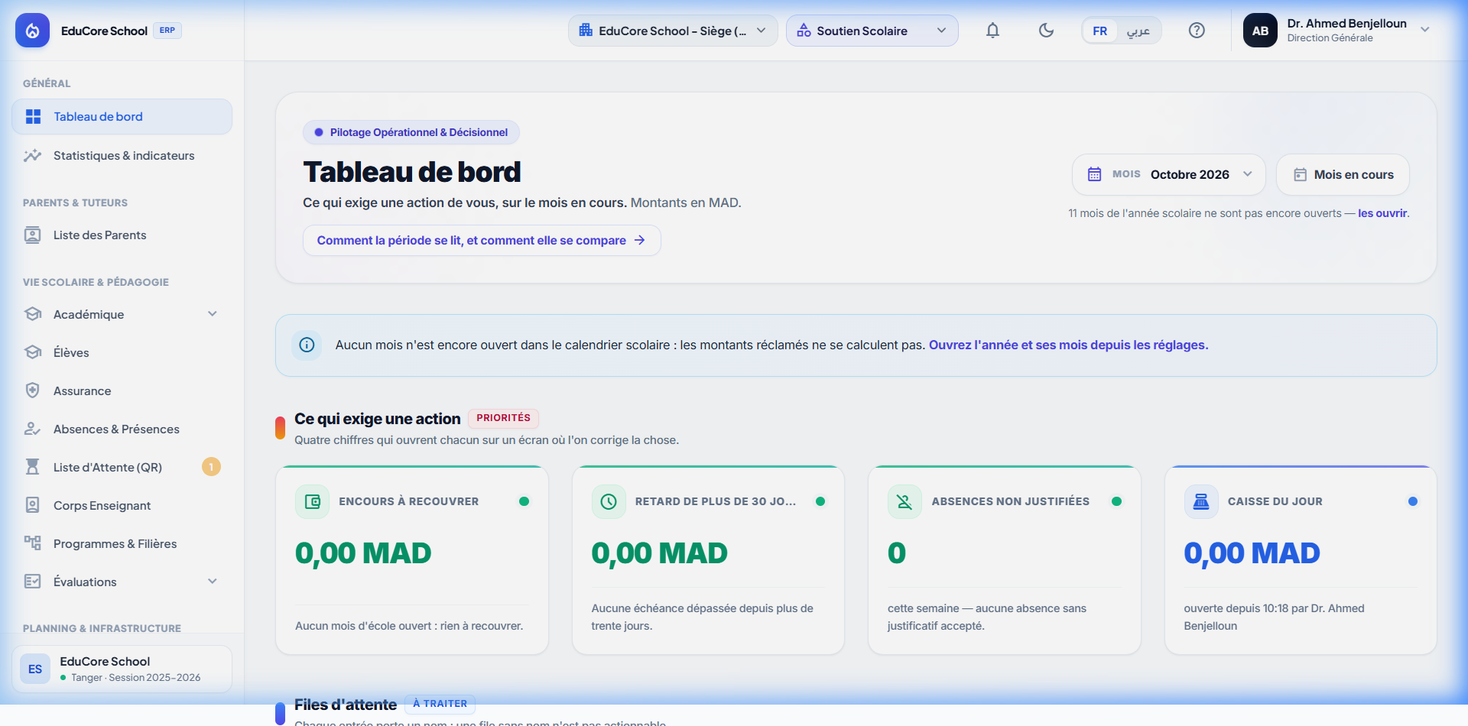
Task: Click ES school avatar in sidebar footer
Action: click(x=35, y=669)
